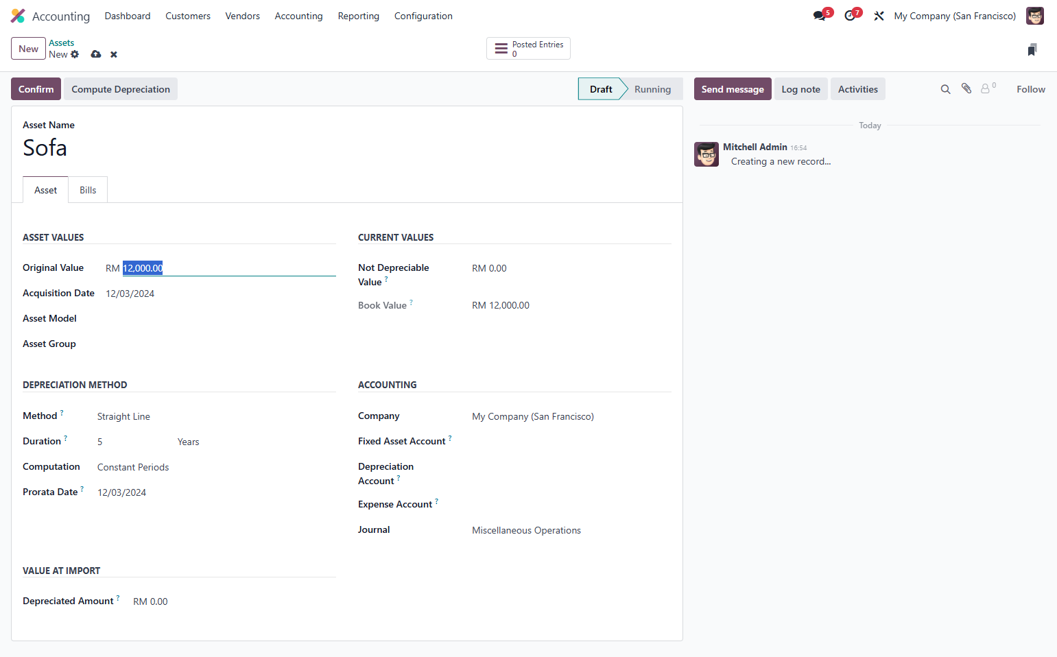Open the duration unit dropdown showing Years
Image resolution: width=1057 pixels, height=657 pixels.
[x=255, y=442]
